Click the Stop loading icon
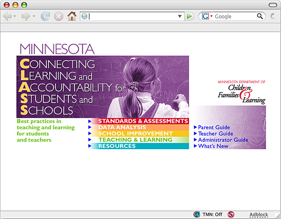Screen dimensions: 281x219 (59, 16)
